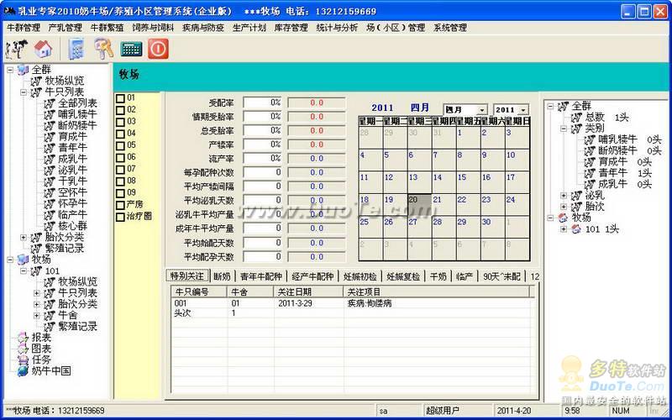Switch to the 妊娠初检 tab

coord(360,277)
